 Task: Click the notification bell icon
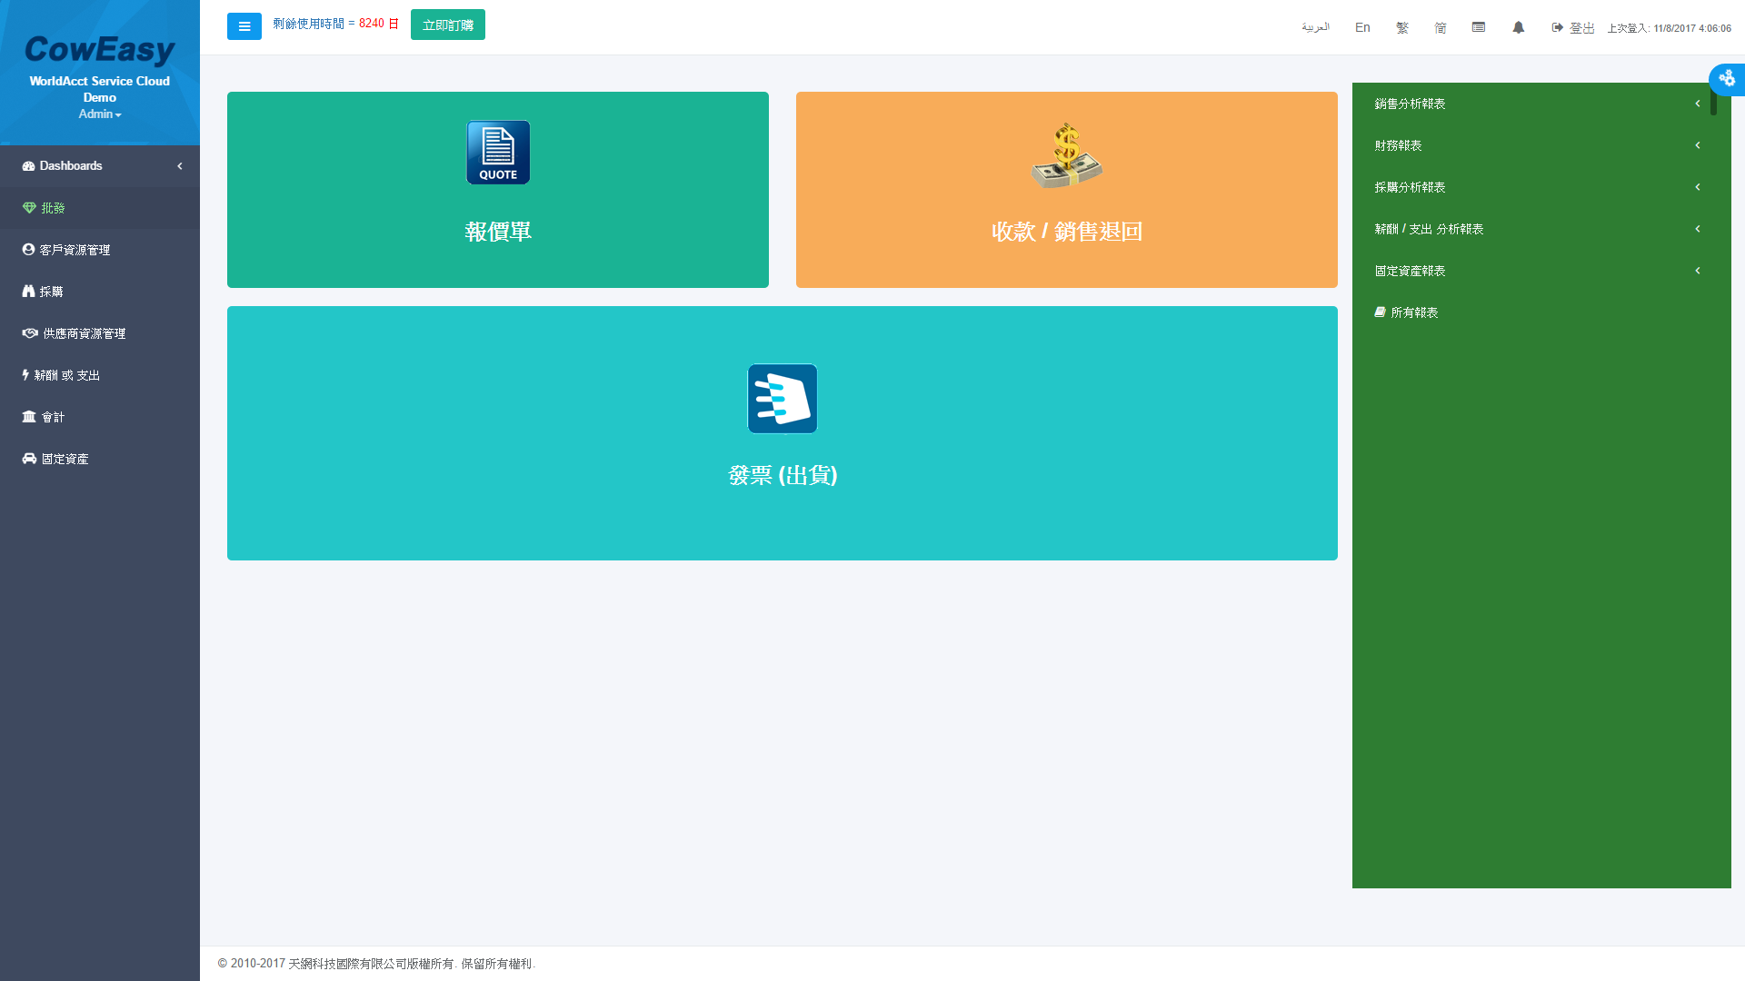point(1518,27)
